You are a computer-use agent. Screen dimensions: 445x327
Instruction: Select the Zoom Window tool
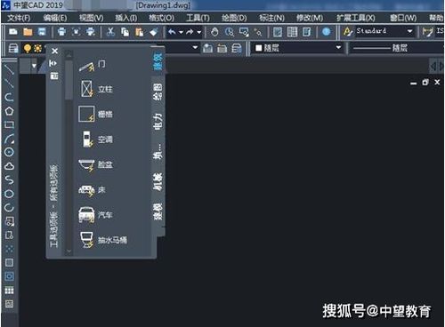pos(244,32)
